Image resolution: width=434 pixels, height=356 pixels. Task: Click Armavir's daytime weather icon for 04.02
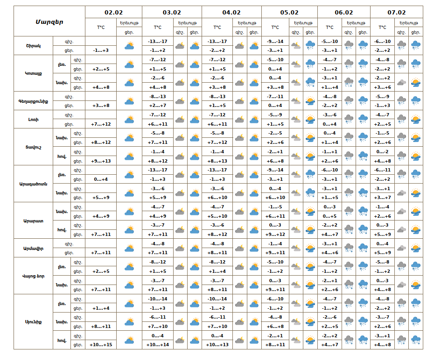tap(254, 248)
